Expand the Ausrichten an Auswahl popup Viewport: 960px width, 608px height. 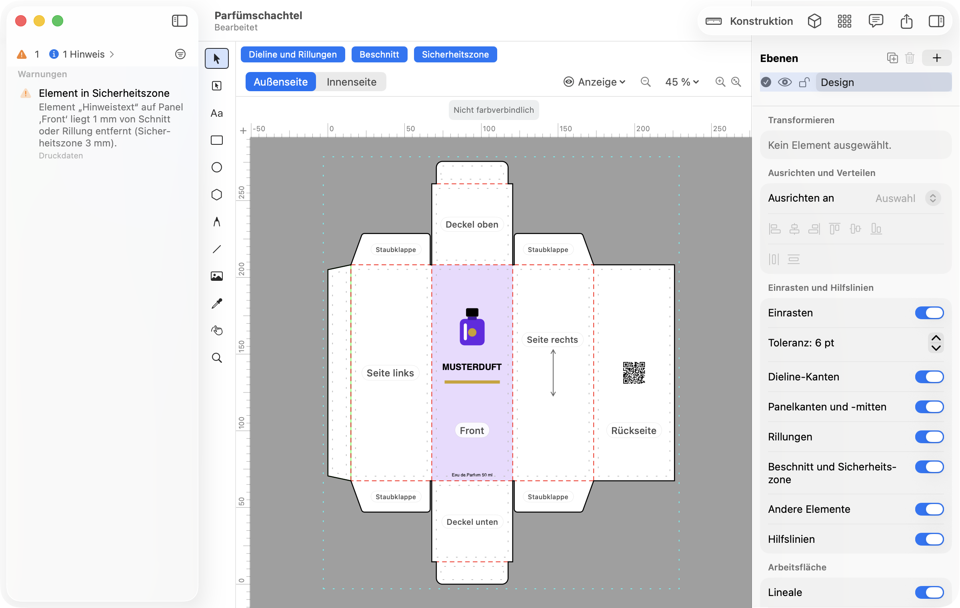click(x=933, y=198)
